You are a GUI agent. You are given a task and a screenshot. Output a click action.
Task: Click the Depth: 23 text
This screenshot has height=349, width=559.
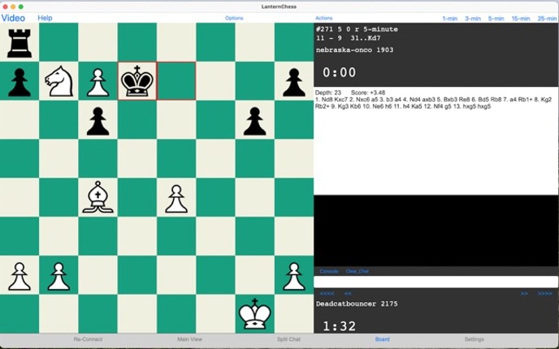328,93
